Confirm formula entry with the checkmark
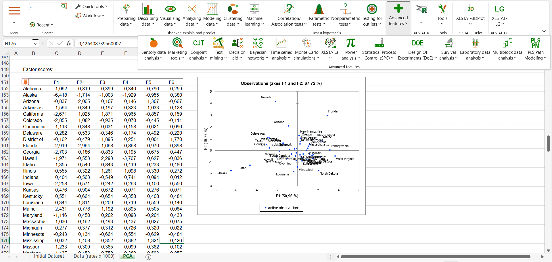The height and width of the screenshot is (262, 552). click(60, 43)
